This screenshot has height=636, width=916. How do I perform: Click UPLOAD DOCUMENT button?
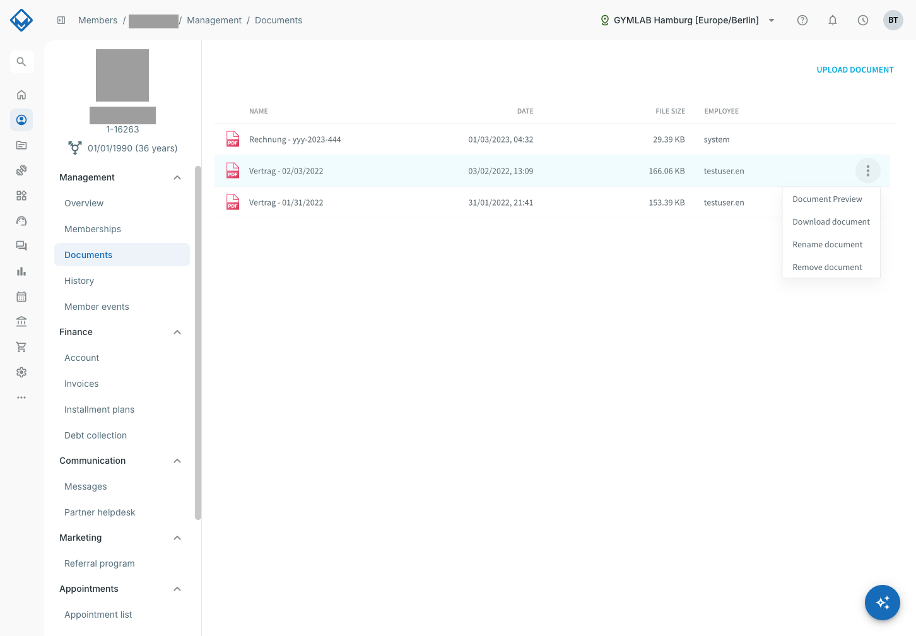[x=855, y=70]
